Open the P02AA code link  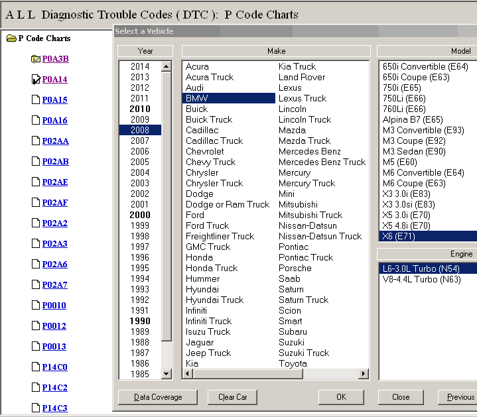[55, 141]
